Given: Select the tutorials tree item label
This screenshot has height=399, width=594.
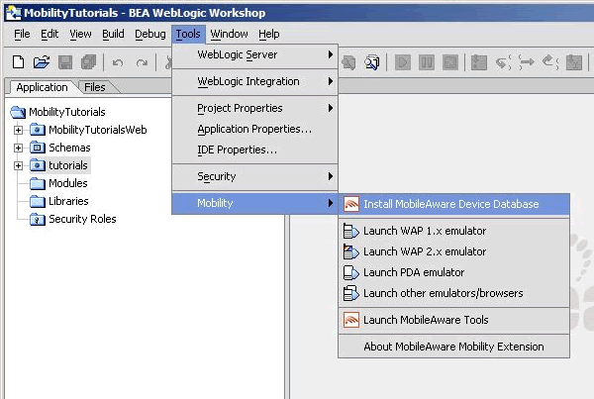Looking at the screenshot, I should [x=68, y=165].
